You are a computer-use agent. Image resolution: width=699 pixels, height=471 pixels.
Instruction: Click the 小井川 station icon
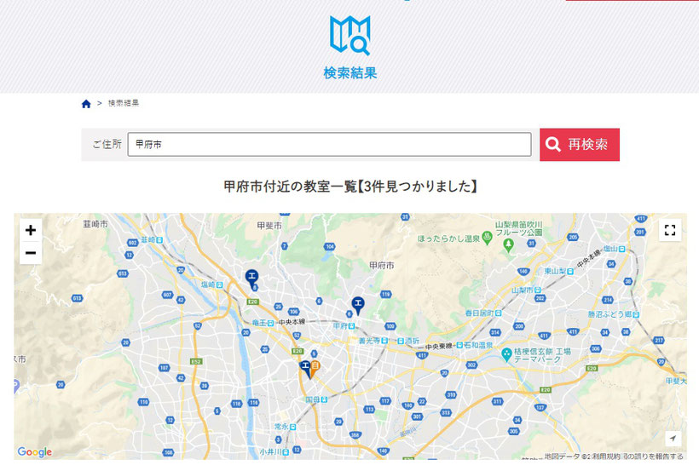(286, 452)
